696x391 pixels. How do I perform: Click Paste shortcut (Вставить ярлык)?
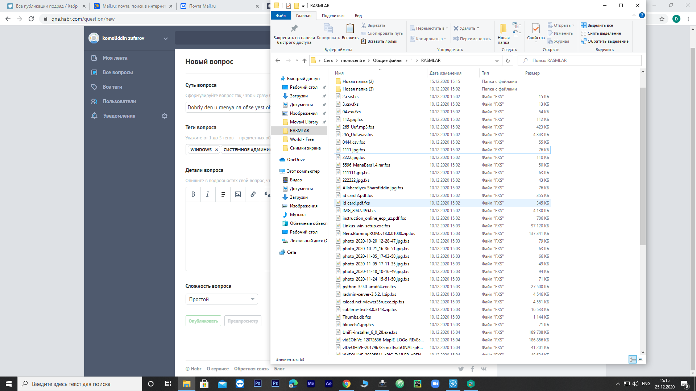click(x=379, y=41)
